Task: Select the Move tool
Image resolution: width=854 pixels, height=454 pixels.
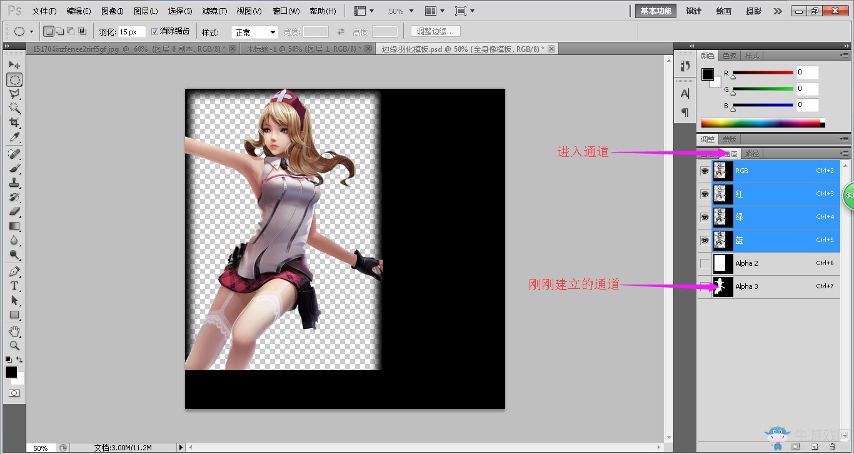Action: coord(14,65)
